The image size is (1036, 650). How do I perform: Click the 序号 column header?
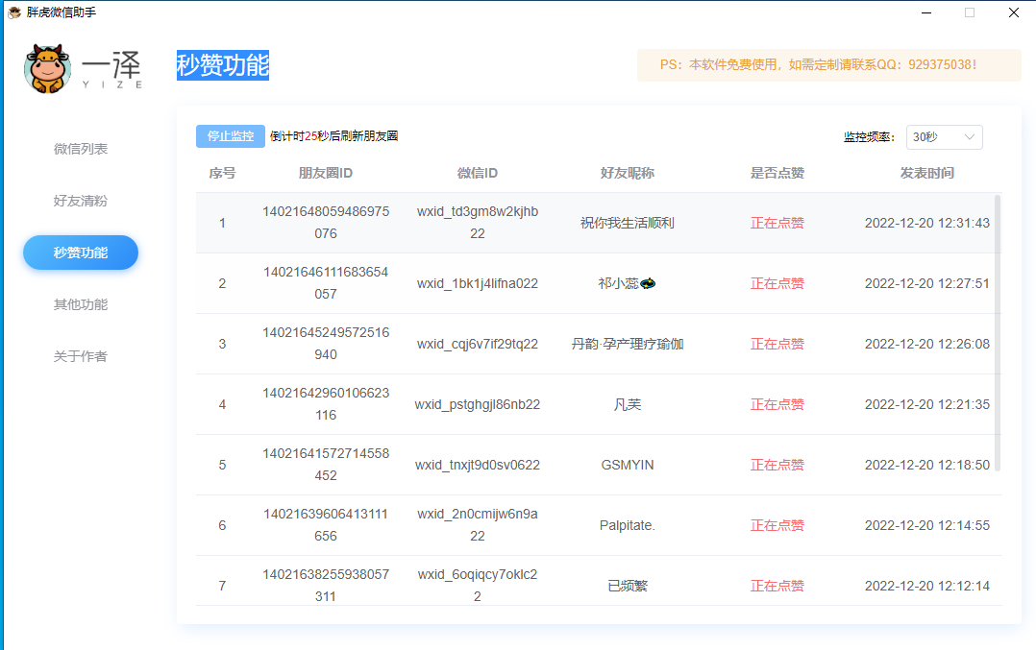(x=222, y=173)
